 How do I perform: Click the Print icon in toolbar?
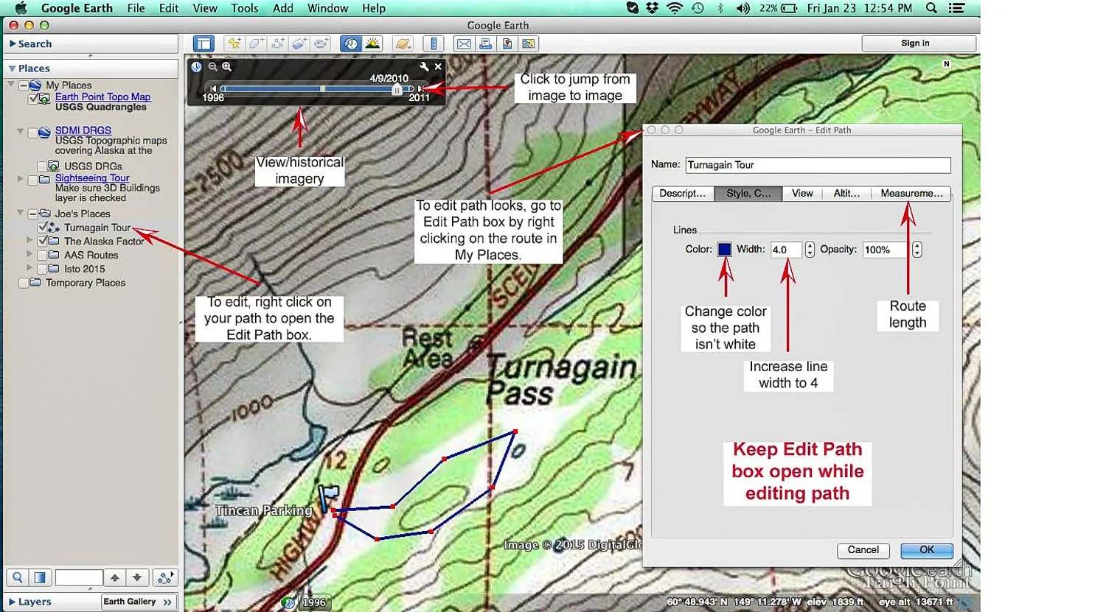[x=485, y=43]
